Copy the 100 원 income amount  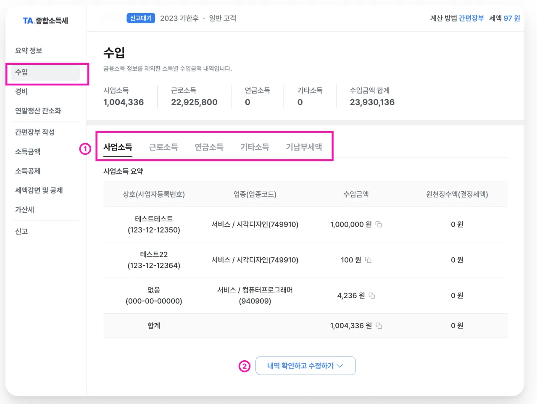368,260
